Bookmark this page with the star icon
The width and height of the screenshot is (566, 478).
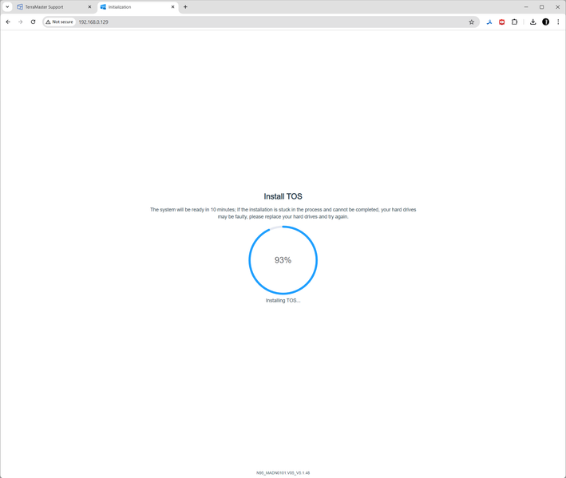pyautogui.click(x=472, y=22)
